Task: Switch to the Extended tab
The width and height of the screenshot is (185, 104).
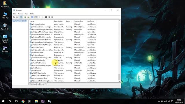Action: [x=34, y=84]
